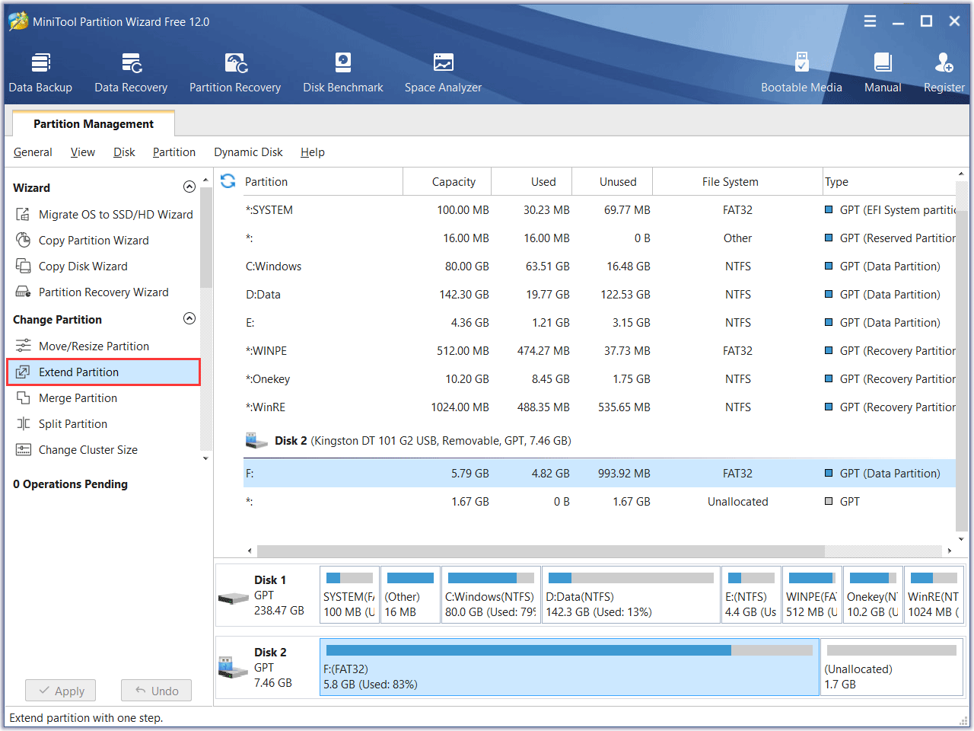Select the *:WinRE partition row
974x731 pixels.
tap(600, 407)
